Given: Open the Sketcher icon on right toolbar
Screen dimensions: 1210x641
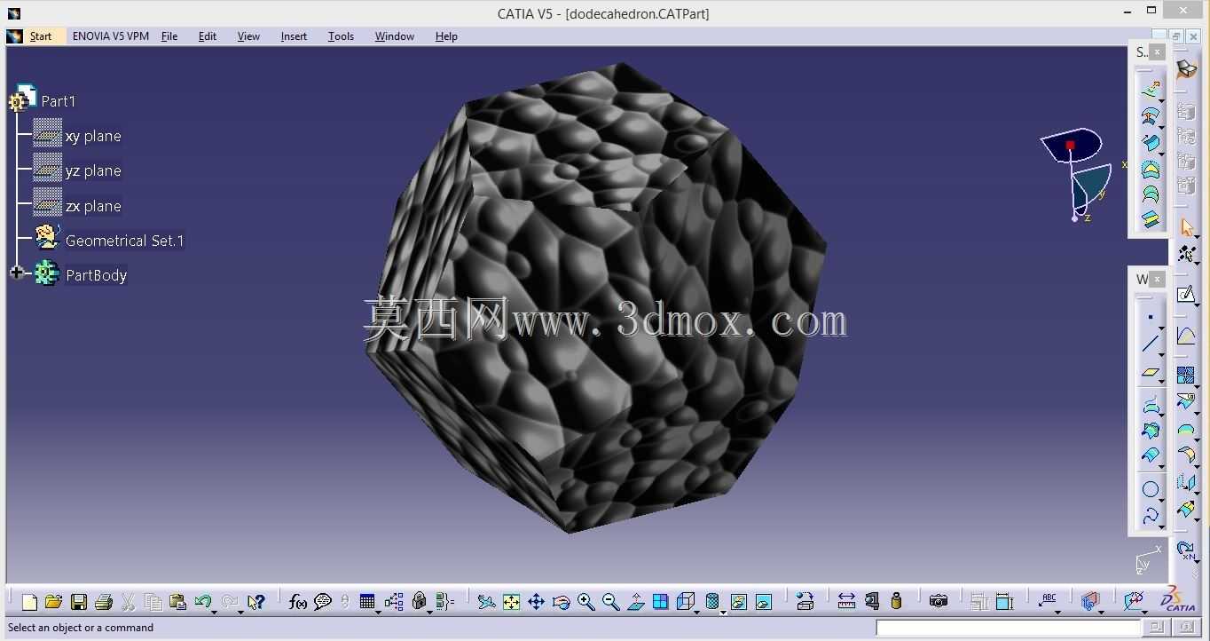Looking at the screenshot, I should tap(1186, 294).
